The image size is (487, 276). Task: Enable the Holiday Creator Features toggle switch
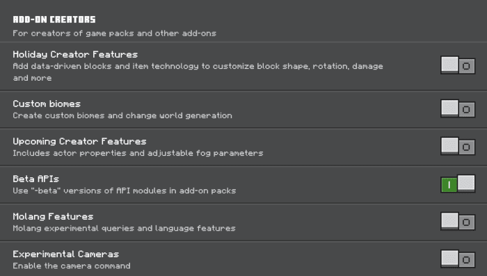[x=458, y=65]
